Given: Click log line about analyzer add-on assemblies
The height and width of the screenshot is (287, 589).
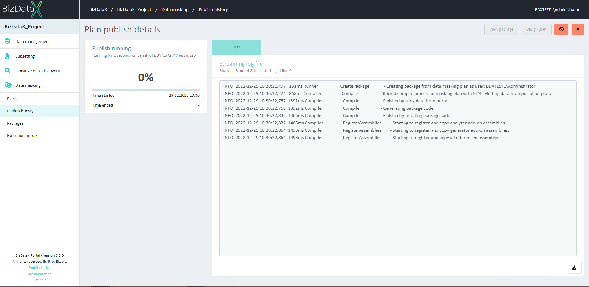Looking at the screenshot, I should (365, 123).
